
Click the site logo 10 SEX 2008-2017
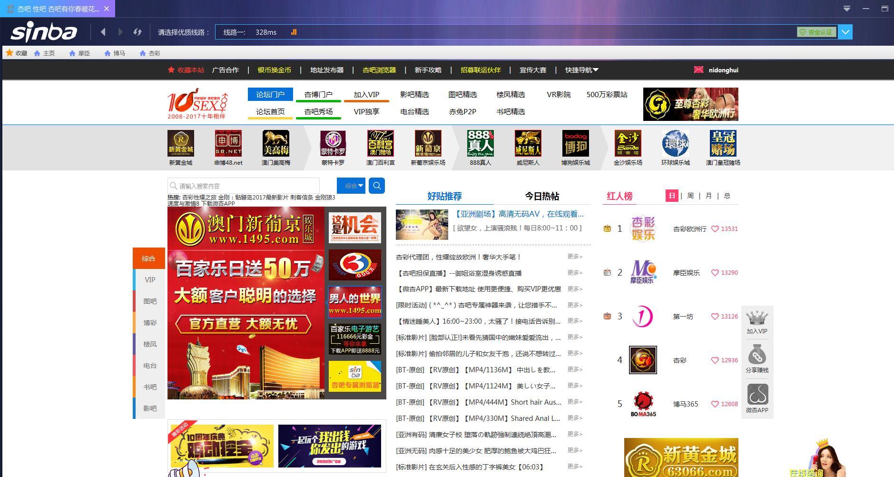[x=197, y=103]
